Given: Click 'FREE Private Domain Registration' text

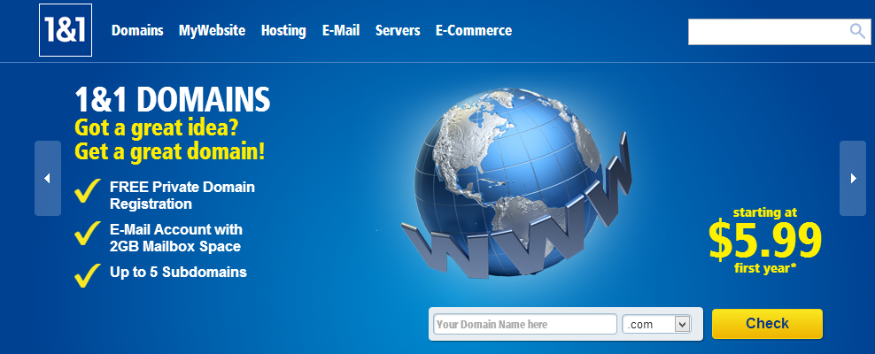Looking at the screenshot, I should click(182, 195).
